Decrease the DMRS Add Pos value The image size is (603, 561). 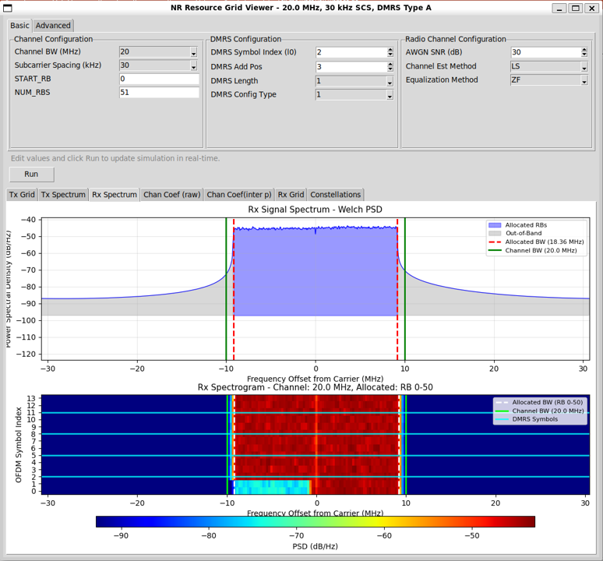coord(390,70)
